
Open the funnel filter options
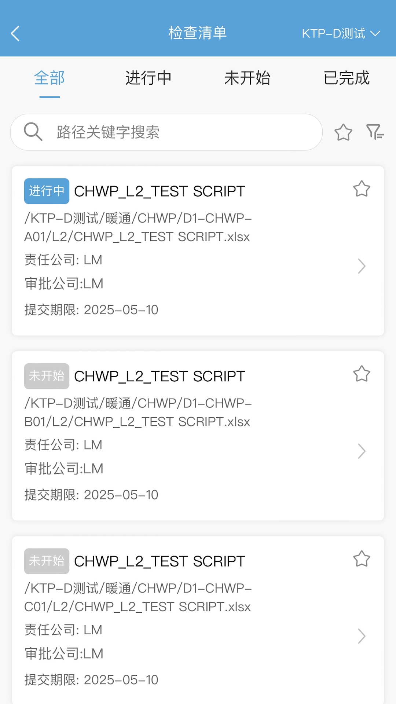point(375,132)
